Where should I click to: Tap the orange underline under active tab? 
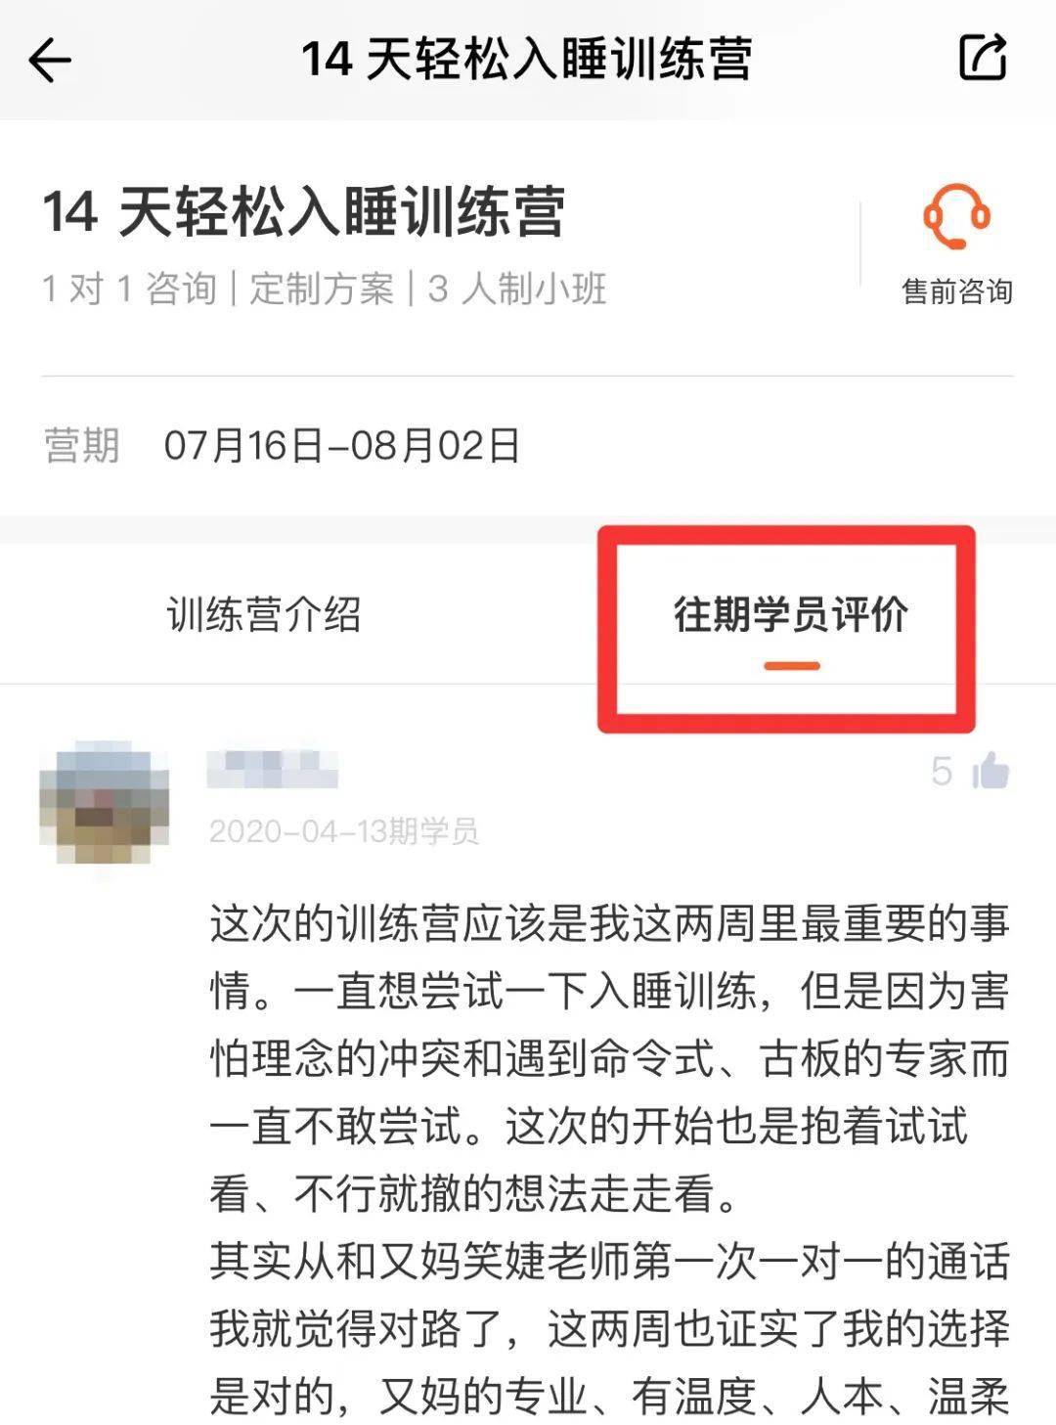tap(792, 666)
